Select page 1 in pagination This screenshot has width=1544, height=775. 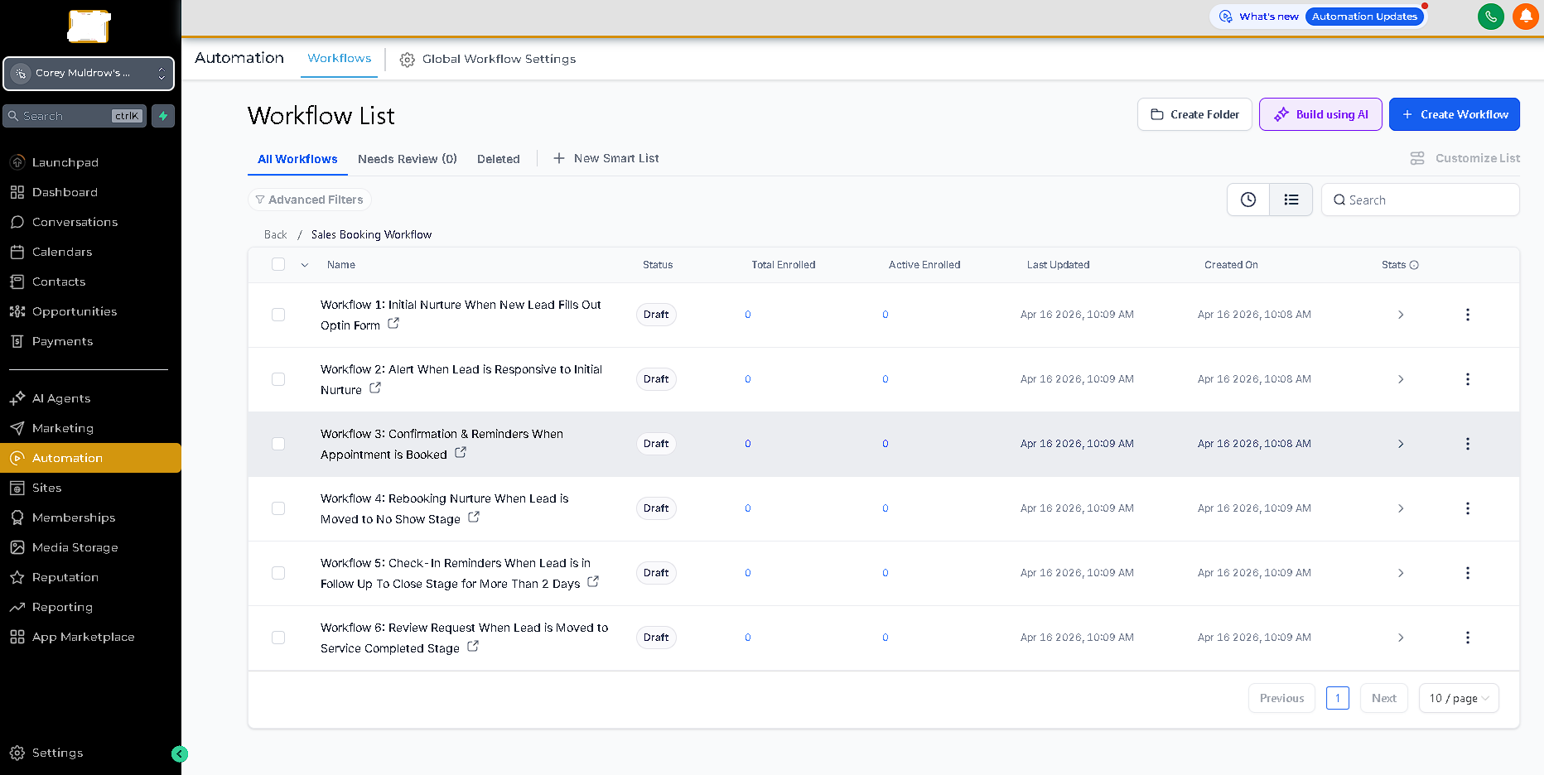pyautogui.click(x=1338, y=698)
